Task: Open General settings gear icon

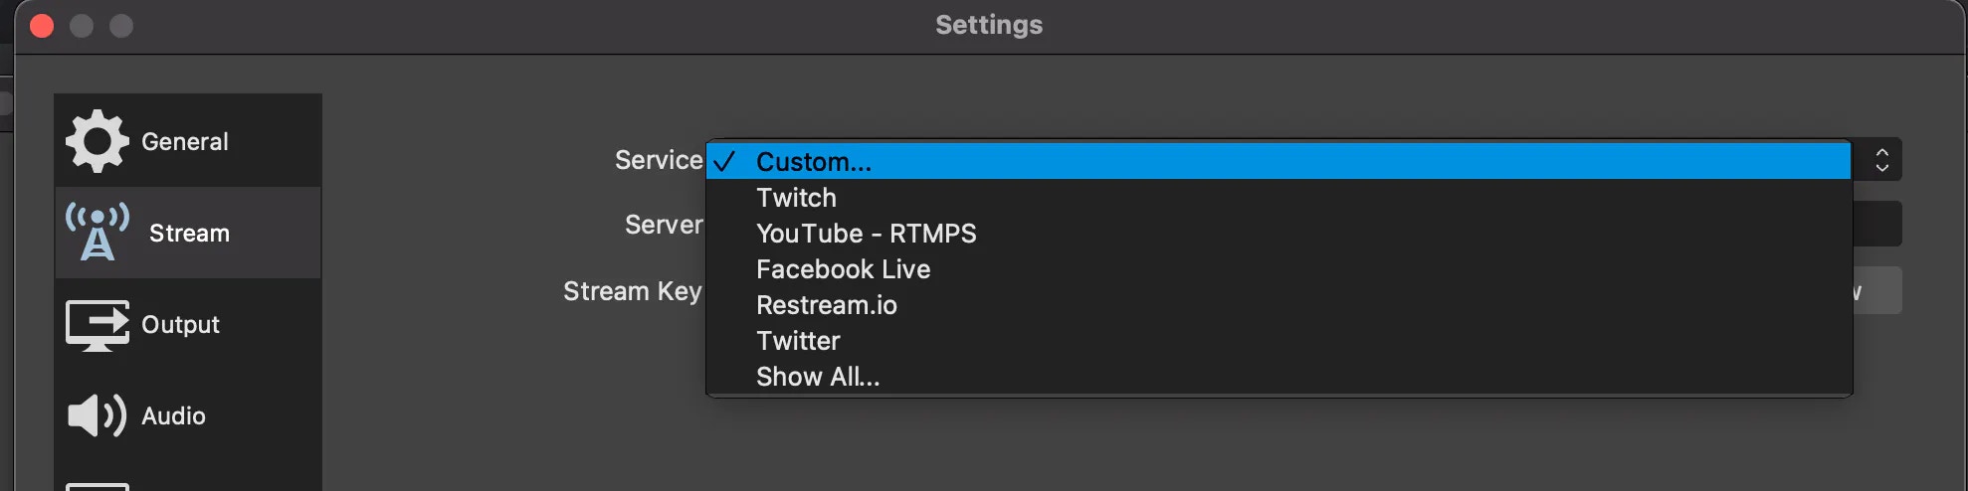Action: [x=97, y=141]
